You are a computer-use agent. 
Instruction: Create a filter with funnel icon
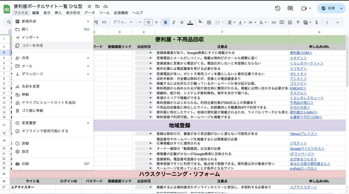tap(298, 22)
